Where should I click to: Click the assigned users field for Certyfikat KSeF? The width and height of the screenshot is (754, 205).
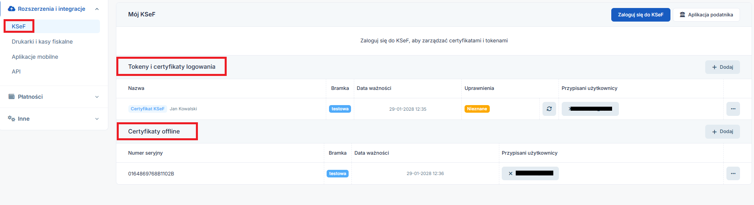590,109
